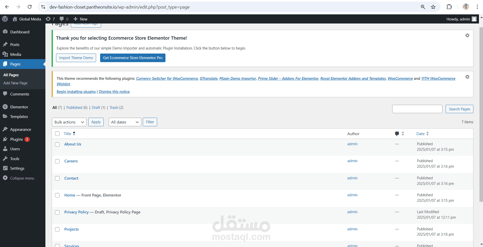This screenshot has height=247, width=483.
Task: Click the Elementor logo icon
Action: (x=5, y=107)
